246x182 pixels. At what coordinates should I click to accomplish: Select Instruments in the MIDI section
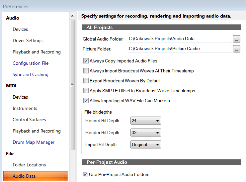tap(25, 109)
